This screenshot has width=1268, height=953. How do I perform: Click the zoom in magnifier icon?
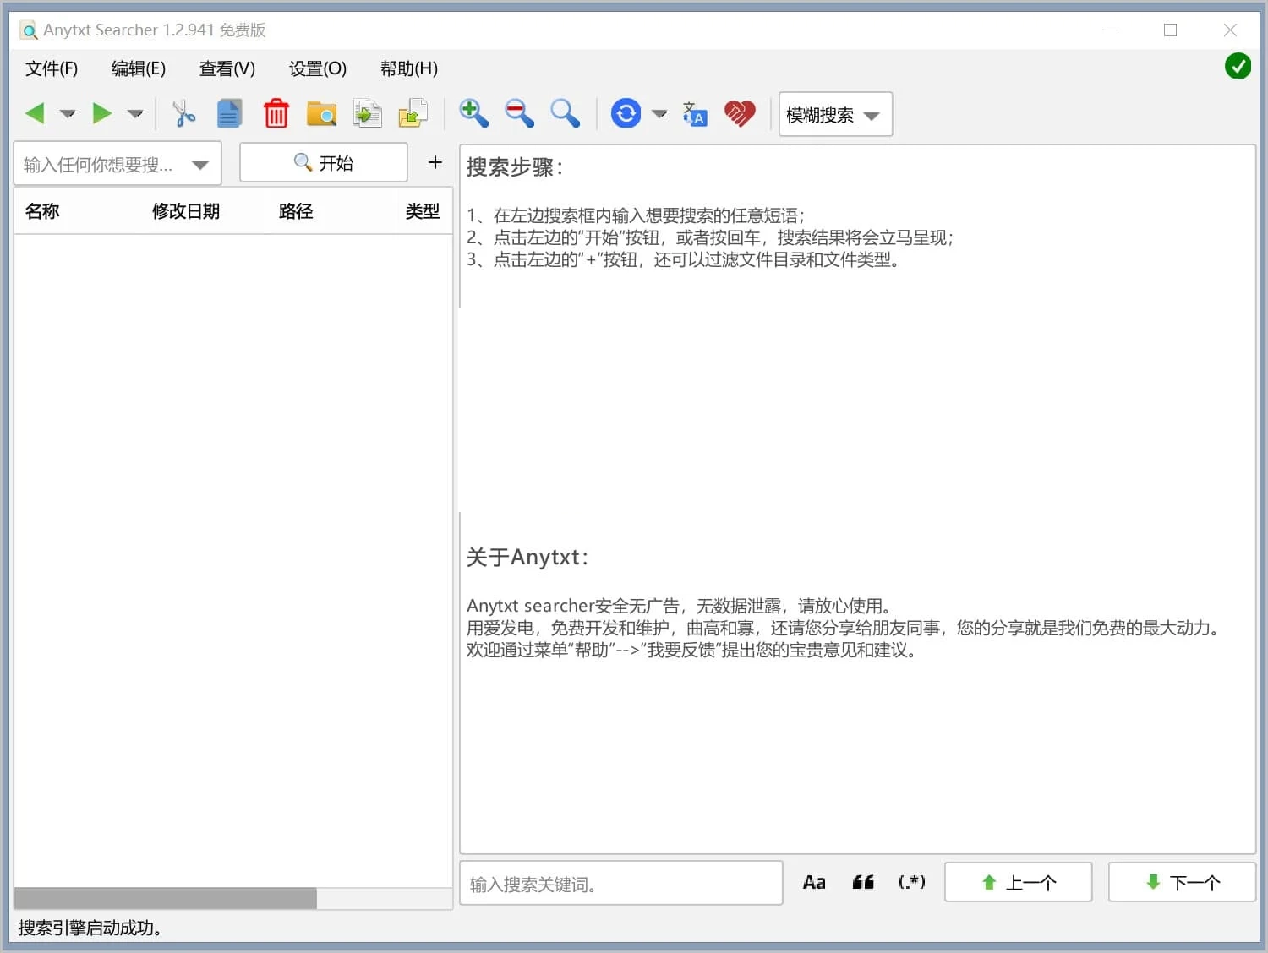[x=473, y=113]
